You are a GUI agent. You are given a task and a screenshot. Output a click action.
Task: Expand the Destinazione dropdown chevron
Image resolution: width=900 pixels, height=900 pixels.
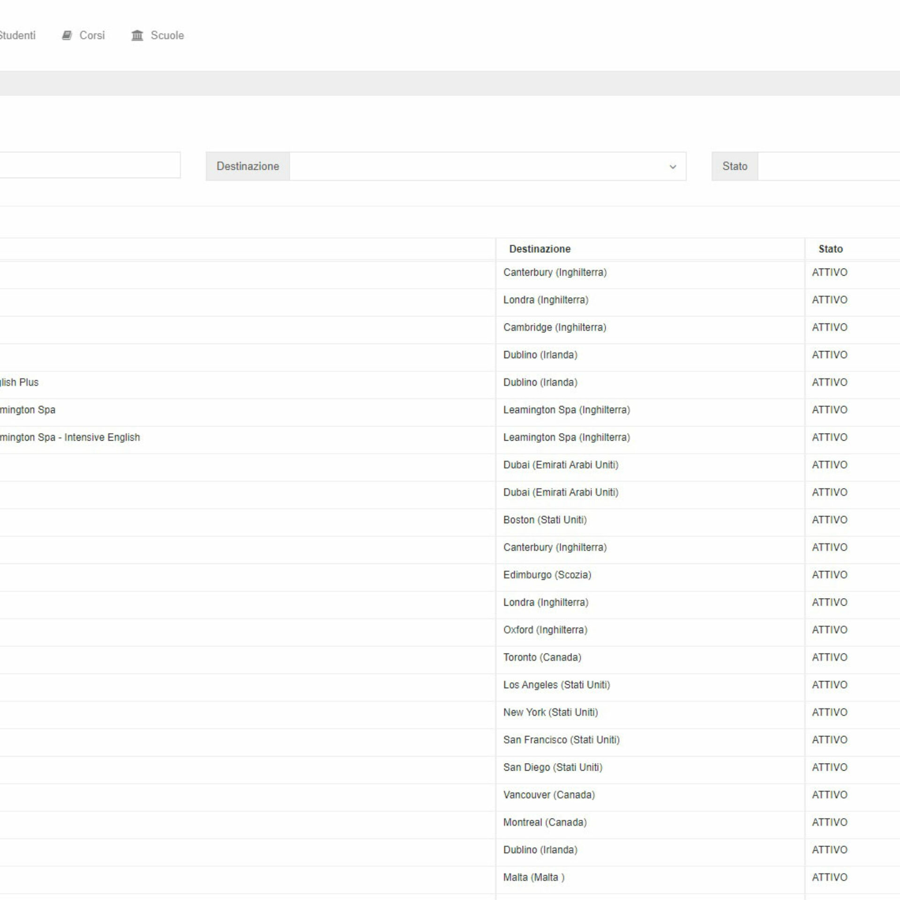pyautogui.click(x=673, y=167)
